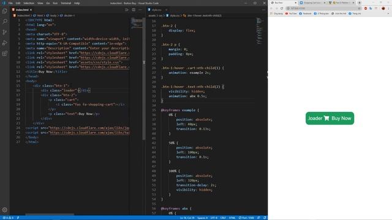Click the body breadcrumb in index.html
The width and height of the screenshot is (392, 220).
coord(51,15)
